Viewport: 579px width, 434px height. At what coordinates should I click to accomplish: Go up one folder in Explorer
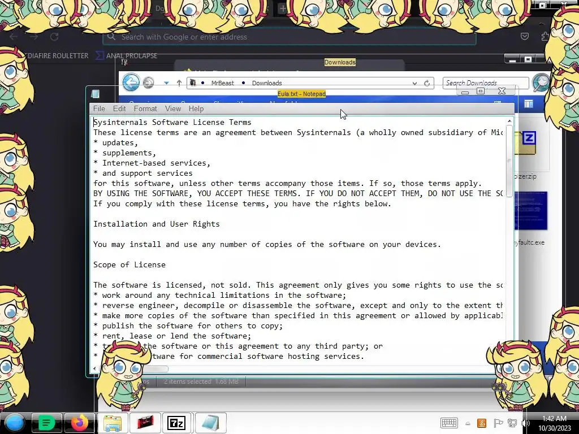(x=179, y=83)
